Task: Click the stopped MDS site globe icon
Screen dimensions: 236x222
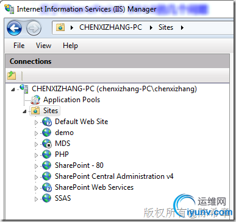Action: tap(47, 144)
